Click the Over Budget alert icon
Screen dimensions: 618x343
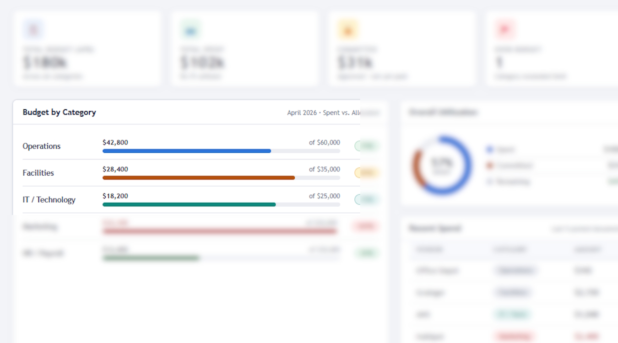(504, 28)
